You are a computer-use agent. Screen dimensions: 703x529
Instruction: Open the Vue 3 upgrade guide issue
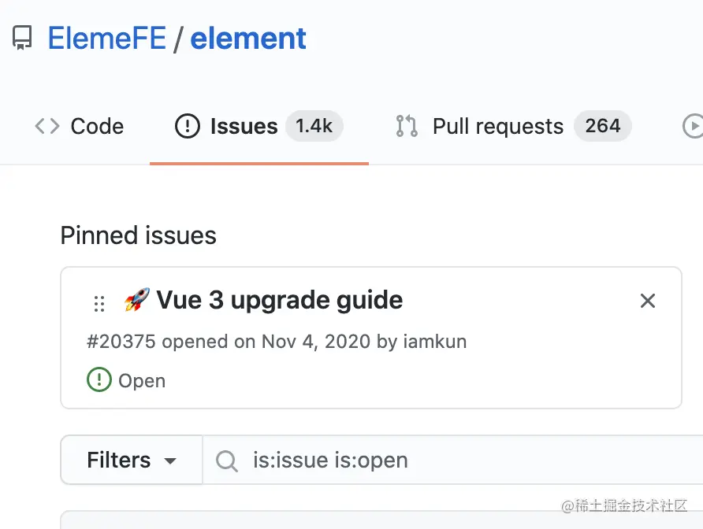click(x=279, y=300)
